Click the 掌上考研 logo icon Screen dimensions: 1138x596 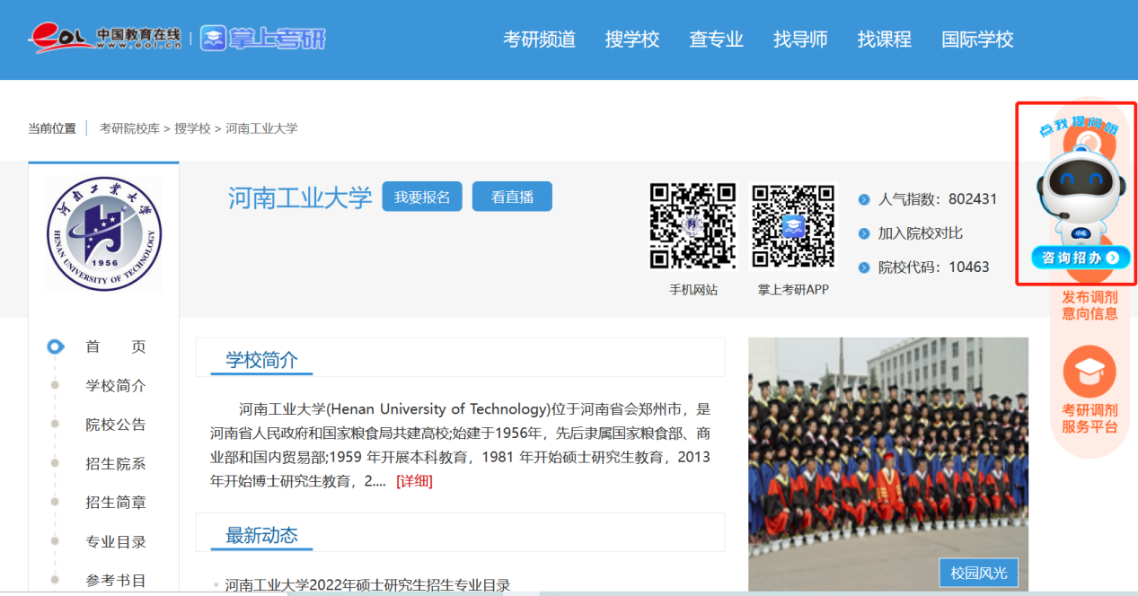[214, 39]
